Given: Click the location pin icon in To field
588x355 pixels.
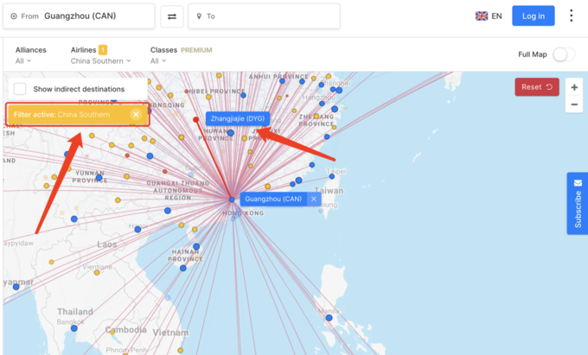Looking at the screenshot, I should [x=199, y=16].
